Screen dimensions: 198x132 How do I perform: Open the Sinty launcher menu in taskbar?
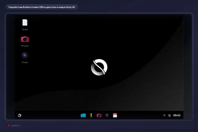[x=20, y=115]
